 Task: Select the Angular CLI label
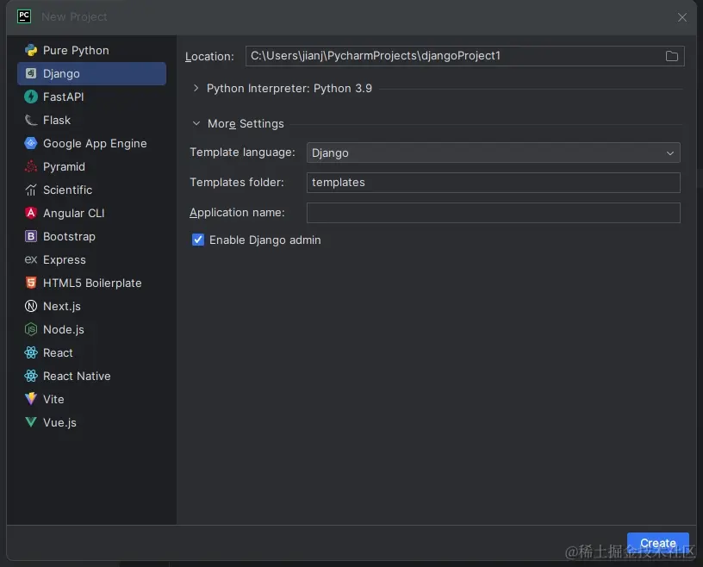73,213
